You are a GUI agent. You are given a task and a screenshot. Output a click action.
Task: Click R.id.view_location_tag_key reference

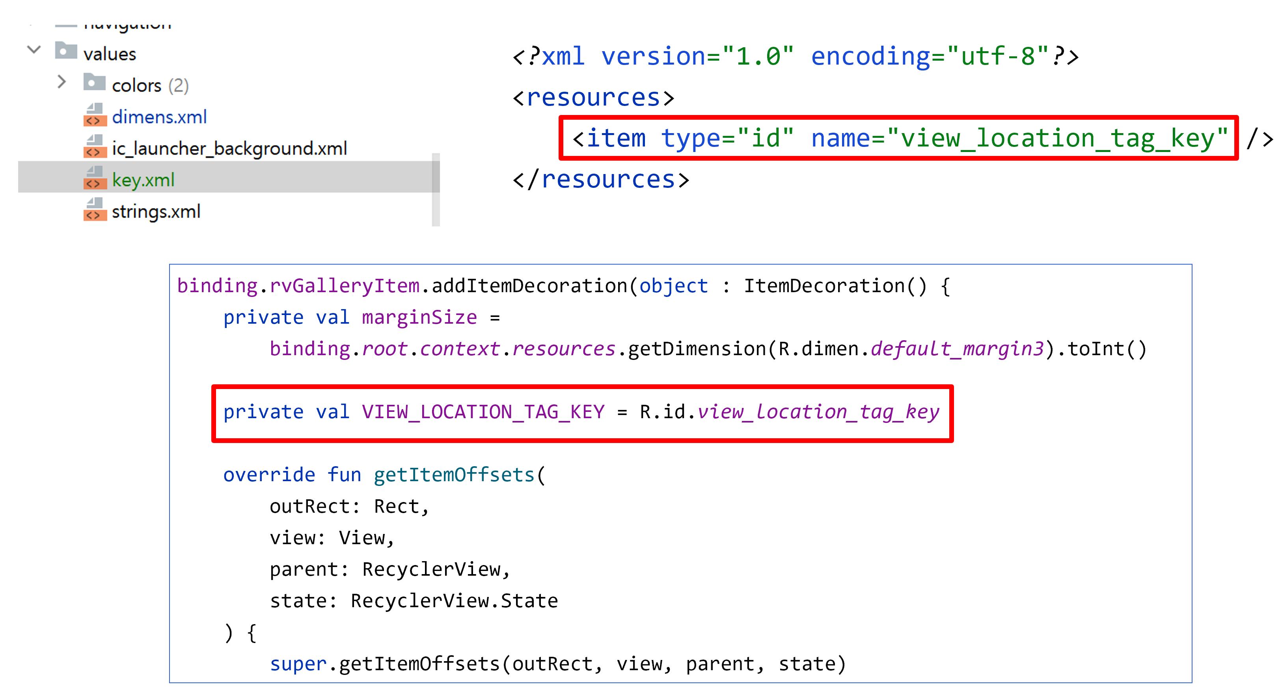789,412
